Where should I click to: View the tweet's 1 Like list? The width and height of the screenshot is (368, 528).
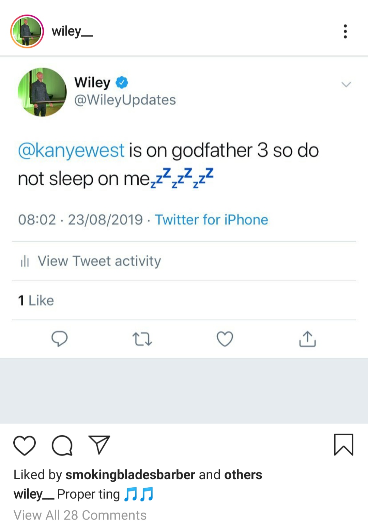tap(36, 300)
